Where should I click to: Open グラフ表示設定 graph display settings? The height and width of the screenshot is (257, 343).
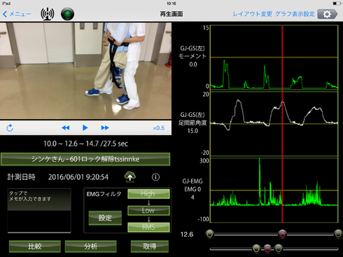coord(295,14)
